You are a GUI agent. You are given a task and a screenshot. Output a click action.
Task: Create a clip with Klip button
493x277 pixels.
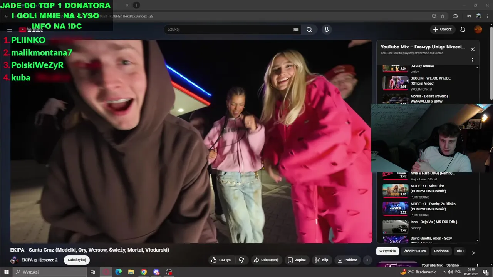coord(322,260)
